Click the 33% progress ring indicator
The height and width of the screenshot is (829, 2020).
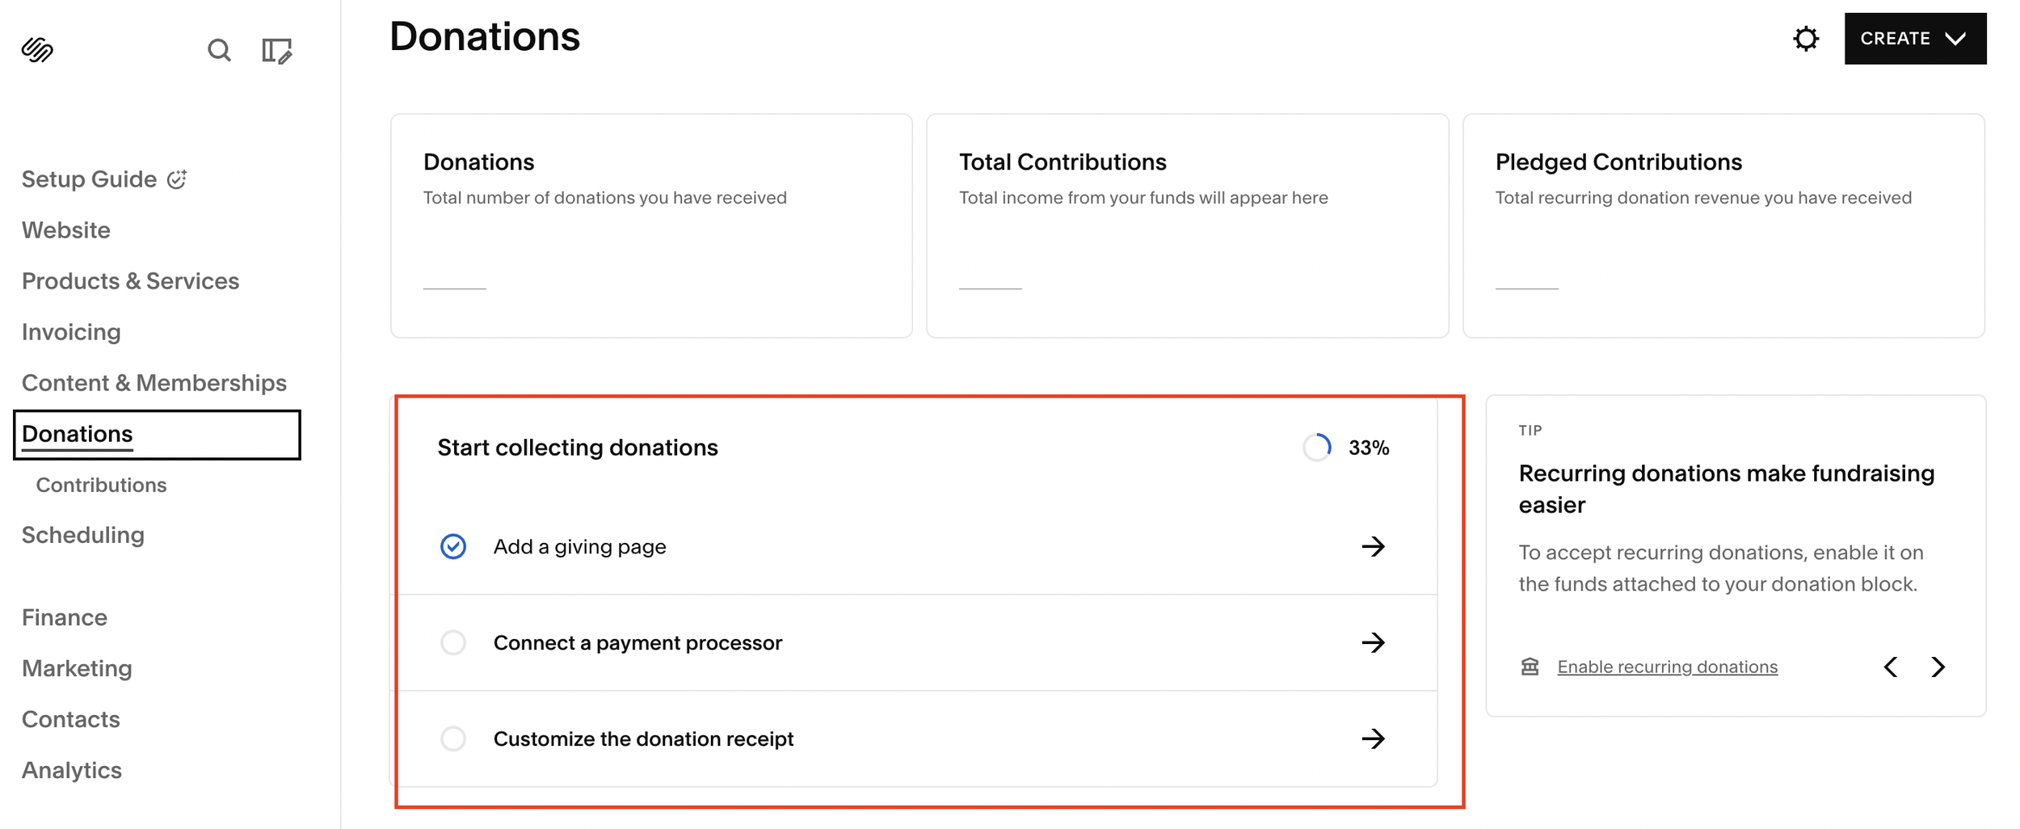coord(1316,448)
